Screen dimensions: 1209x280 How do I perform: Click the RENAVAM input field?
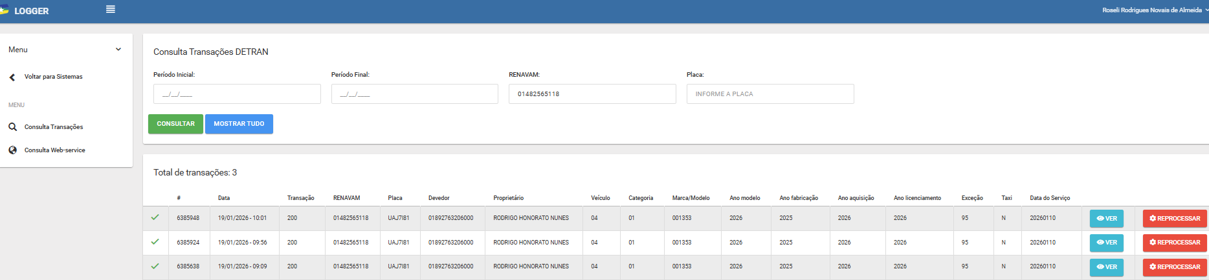(x=592, y=94)
